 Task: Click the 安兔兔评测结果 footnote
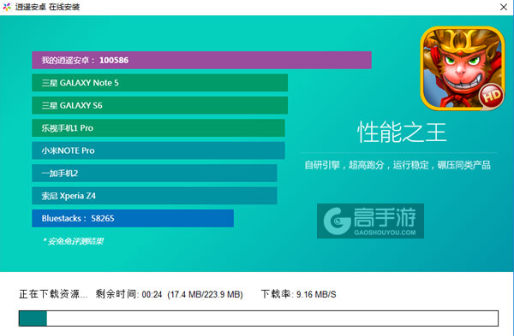point(73,241)
